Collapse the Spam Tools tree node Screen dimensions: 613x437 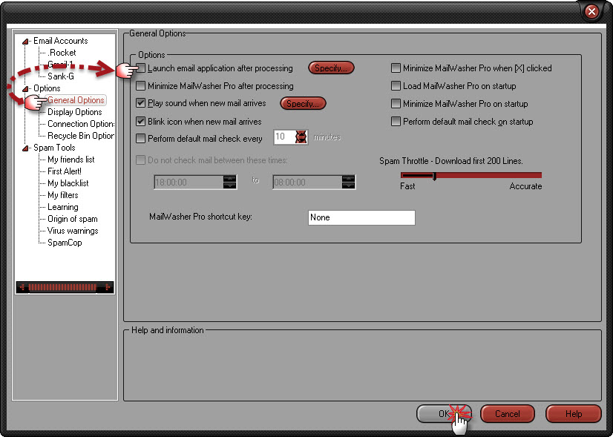point(25,148)
